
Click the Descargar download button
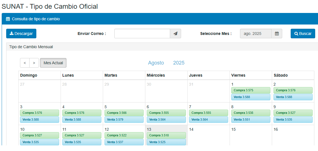click(21, 34)
